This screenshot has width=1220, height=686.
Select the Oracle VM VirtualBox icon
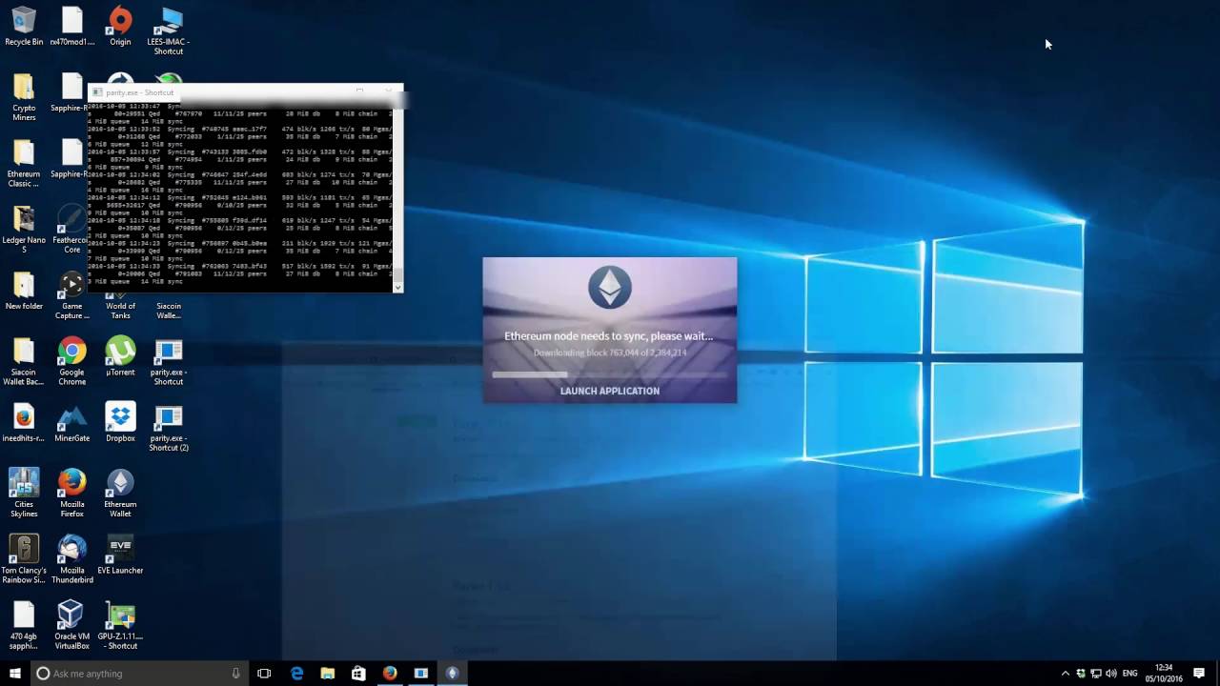(x=72, y=625)
